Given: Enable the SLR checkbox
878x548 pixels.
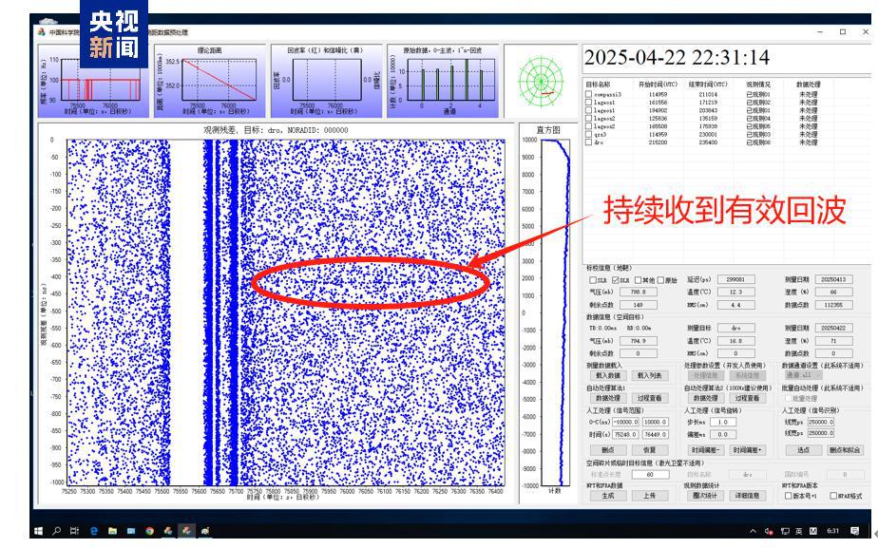Looking at the screenshot, I should 592,280.
